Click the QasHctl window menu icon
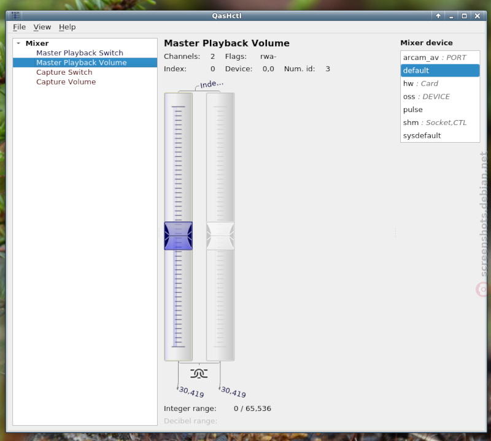 (x=15, y=15)
